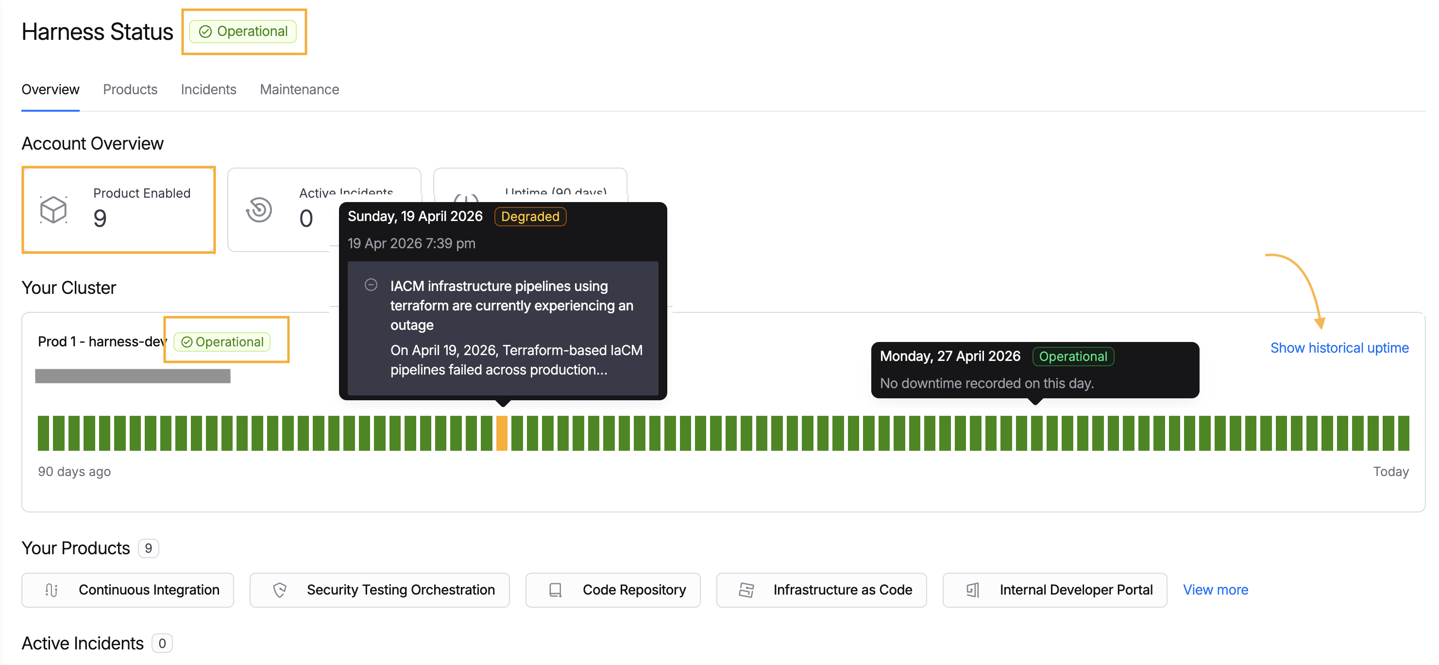The height and width of the screenshot is (665, 1439).
Task: Click the check icon in the cluster Operational badge
Action: pos(186,342)
